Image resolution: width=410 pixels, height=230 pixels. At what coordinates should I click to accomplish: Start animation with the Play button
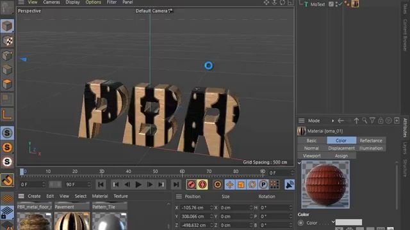[138, 185]
